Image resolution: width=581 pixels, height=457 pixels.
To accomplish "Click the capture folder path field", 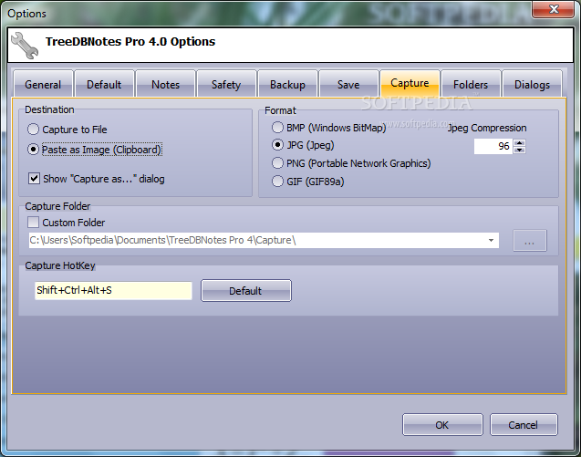I will click(x=264, y=240).
